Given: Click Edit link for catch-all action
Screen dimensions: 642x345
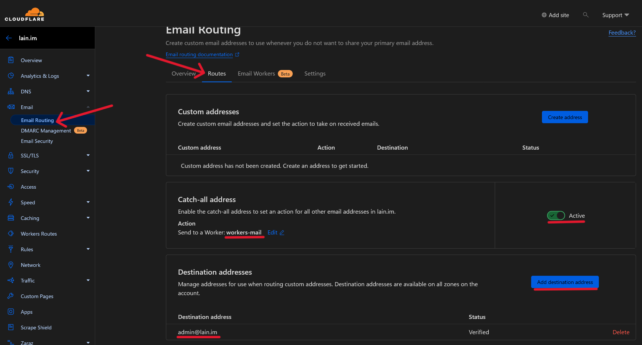Looking at the screenshot, I should click(x=272, y=232).
